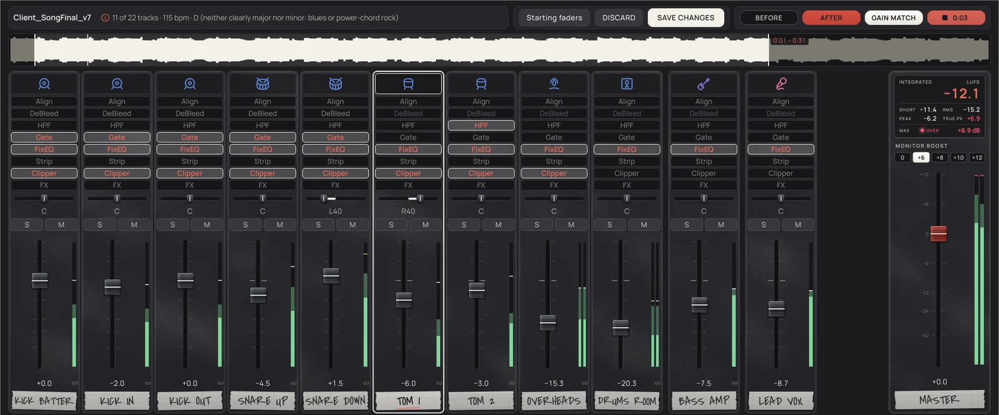The height and width of the screenshot is (415, 999).
Task: Mute the Tom 1 channel
Action: click(426, 225)
